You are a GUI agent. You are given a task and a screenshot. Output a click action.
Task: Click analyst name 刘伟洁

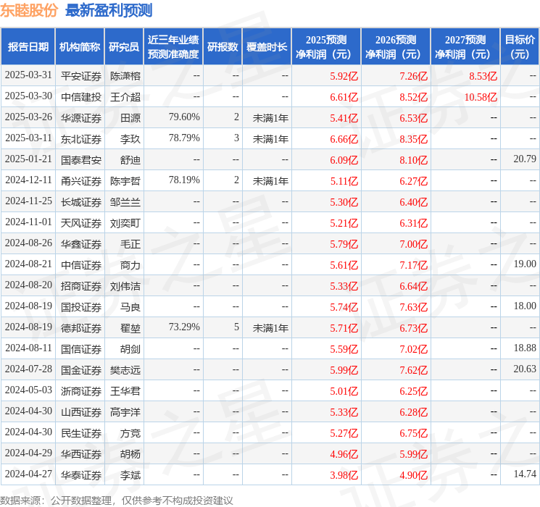tap(125, 286)
